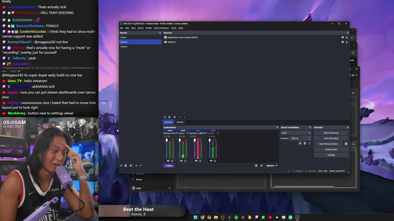
Task: Open scene filters icon under Scenes list
Action: [131, 165]
